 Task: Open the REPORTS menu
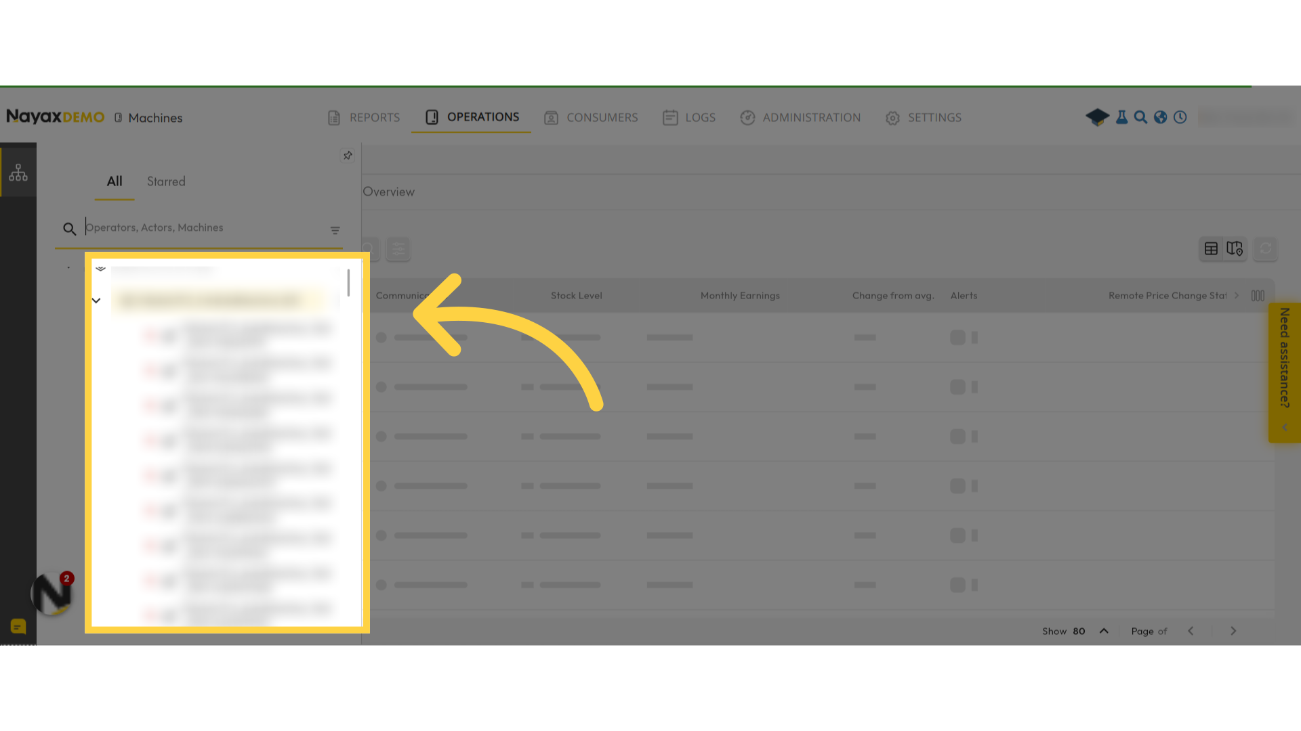[363, 118]
